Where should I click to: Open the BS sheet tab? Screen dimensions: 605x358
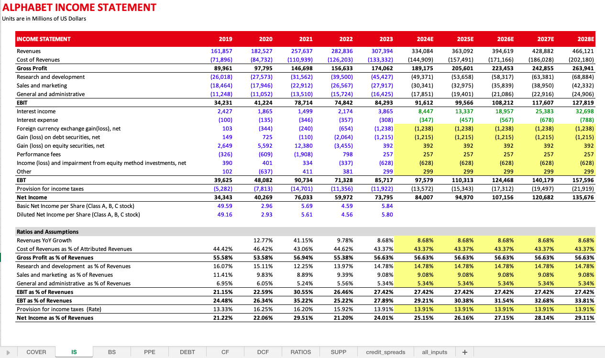112,352
